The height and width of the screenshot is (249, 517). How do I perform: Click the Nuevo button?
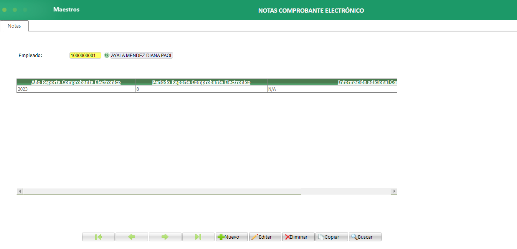point(232,237)
